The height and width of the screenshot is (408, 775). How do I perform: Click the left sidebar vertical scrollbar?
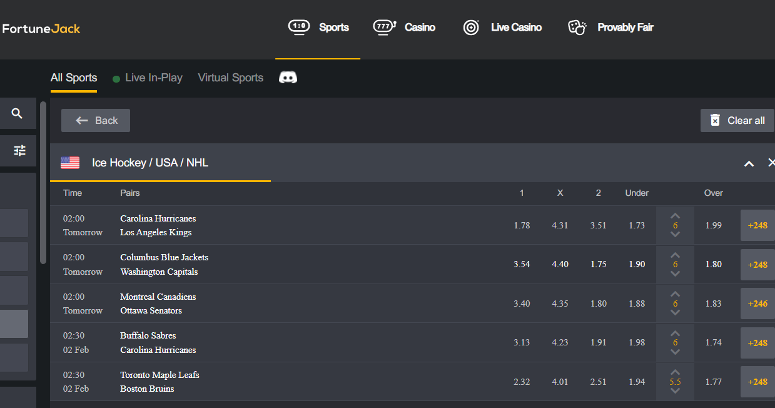[43, 183]
